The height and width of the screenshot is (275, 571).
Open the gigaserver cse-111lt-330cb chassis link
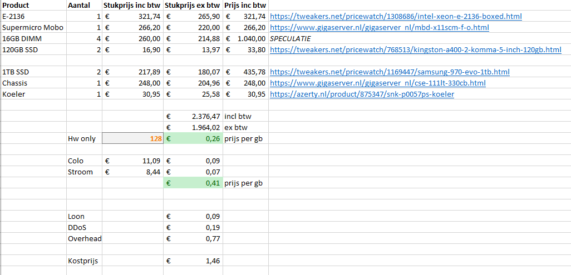point(377,83)
